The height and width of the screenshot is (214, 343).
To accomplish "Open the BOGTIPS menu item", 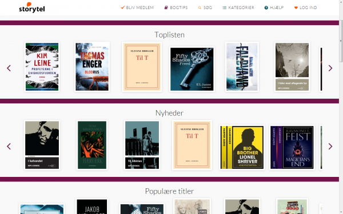I will pos(179,7).
